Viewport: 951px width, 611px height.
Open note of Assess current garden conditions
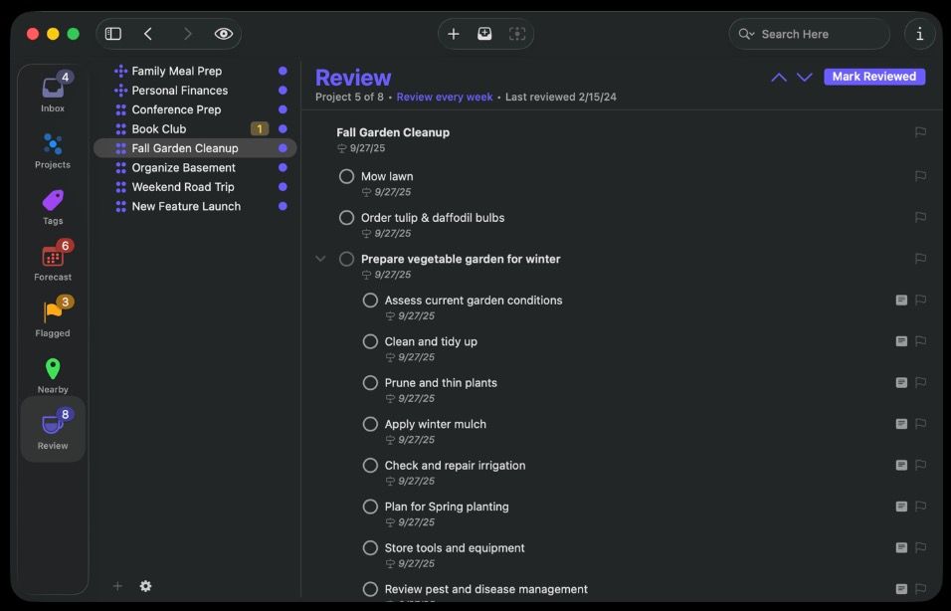(x=901, y=301)
